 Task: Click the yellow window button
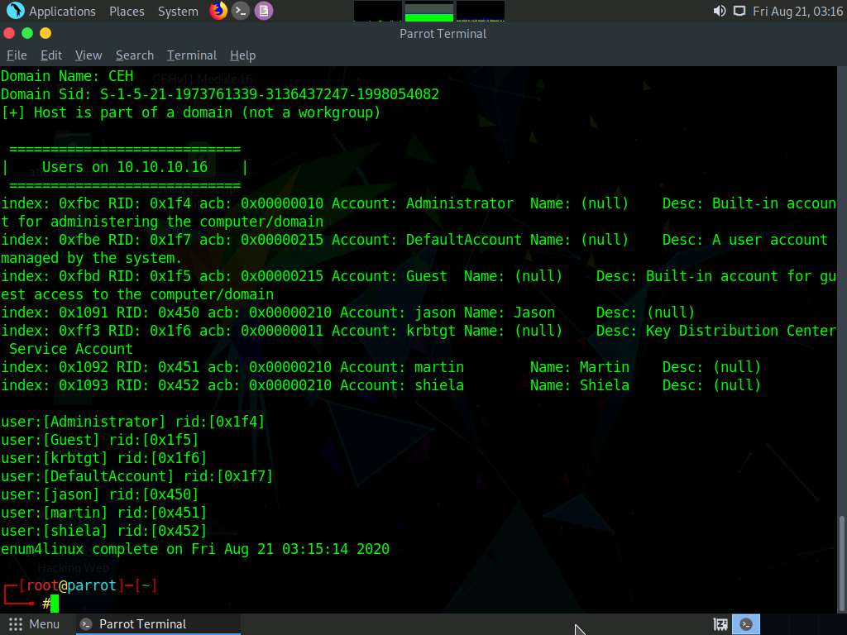(x=45, y=33)
